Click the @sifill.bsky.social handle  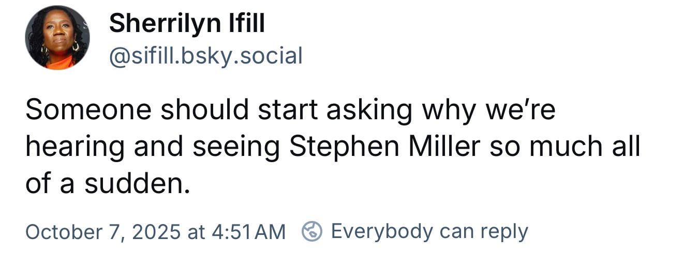tap(205, 55)
